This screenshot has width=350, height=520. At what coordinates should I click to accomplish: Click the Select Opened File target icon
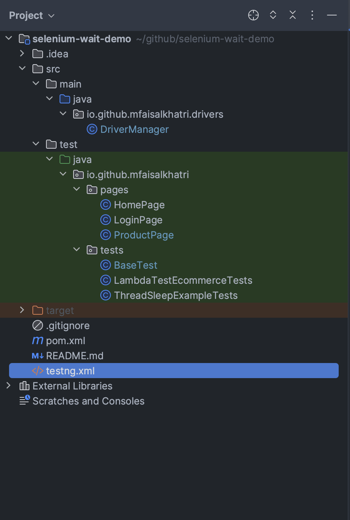coord(253,15)
